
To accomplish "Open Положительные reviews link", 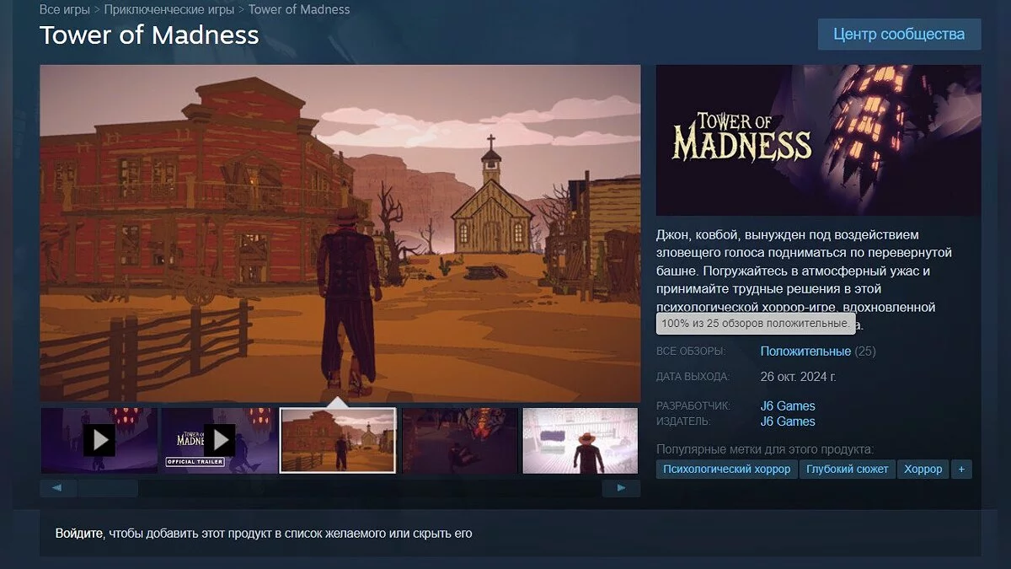I will (x=805, y=351).
